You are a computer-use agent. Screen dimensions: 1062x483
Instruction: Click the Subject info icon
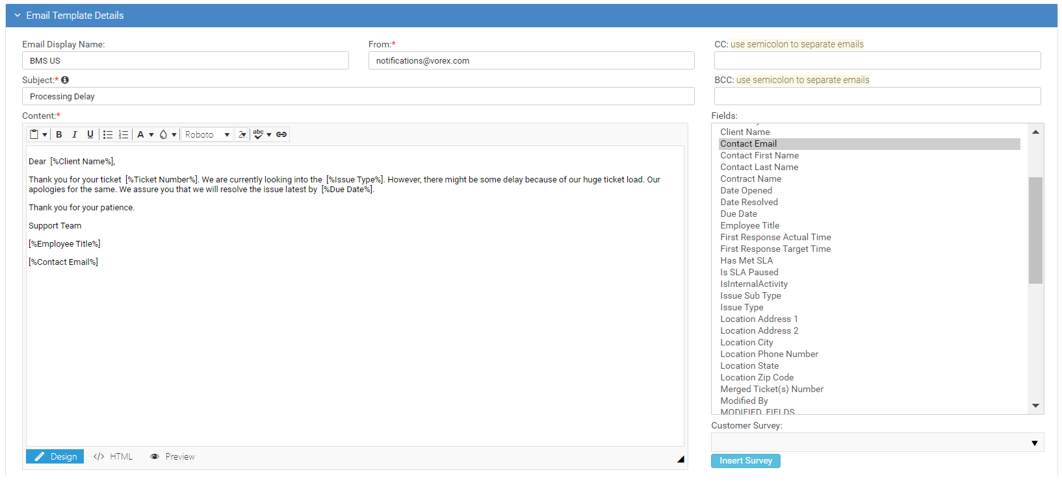pyautogui.click(x=65, y=80)
